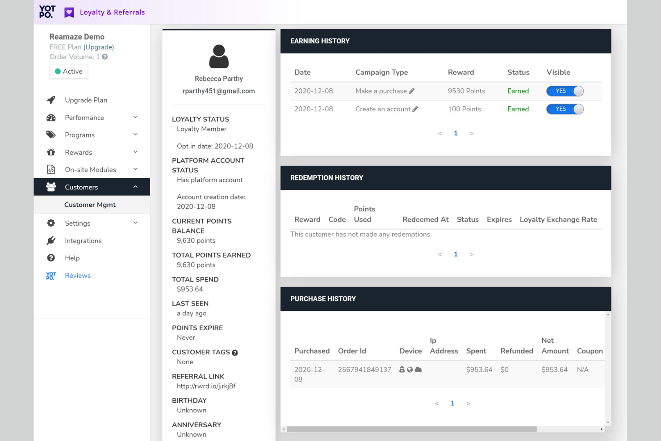The height and width of the screenshot is (441, 661).
Task: Edit the Make a purchase campaign pencil
Action: (412, 91)
